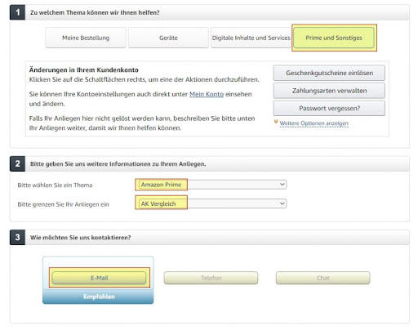
Task: Click heading Änderungen in Ihrem Kundenkonto
Action: (84, 70)
